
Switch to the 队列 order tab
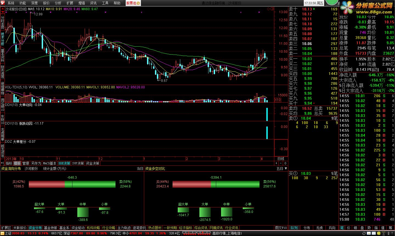pyautogui.click(x=294, y=228)
